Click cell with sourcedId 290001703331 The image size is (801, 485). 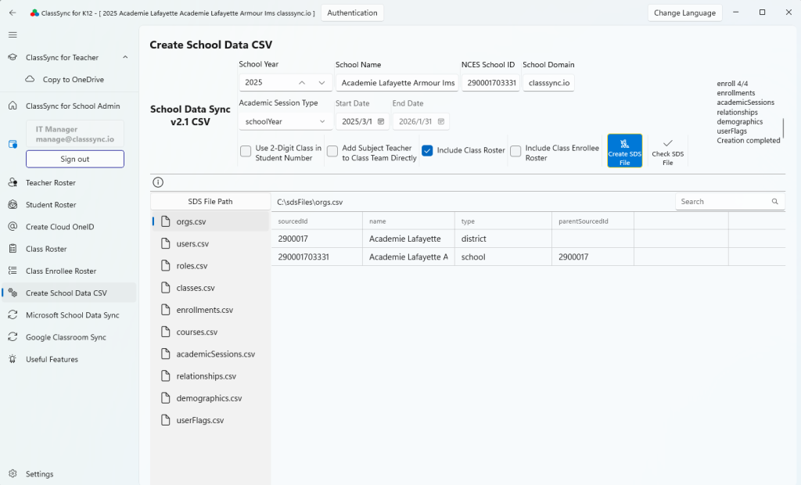[318, 257]
